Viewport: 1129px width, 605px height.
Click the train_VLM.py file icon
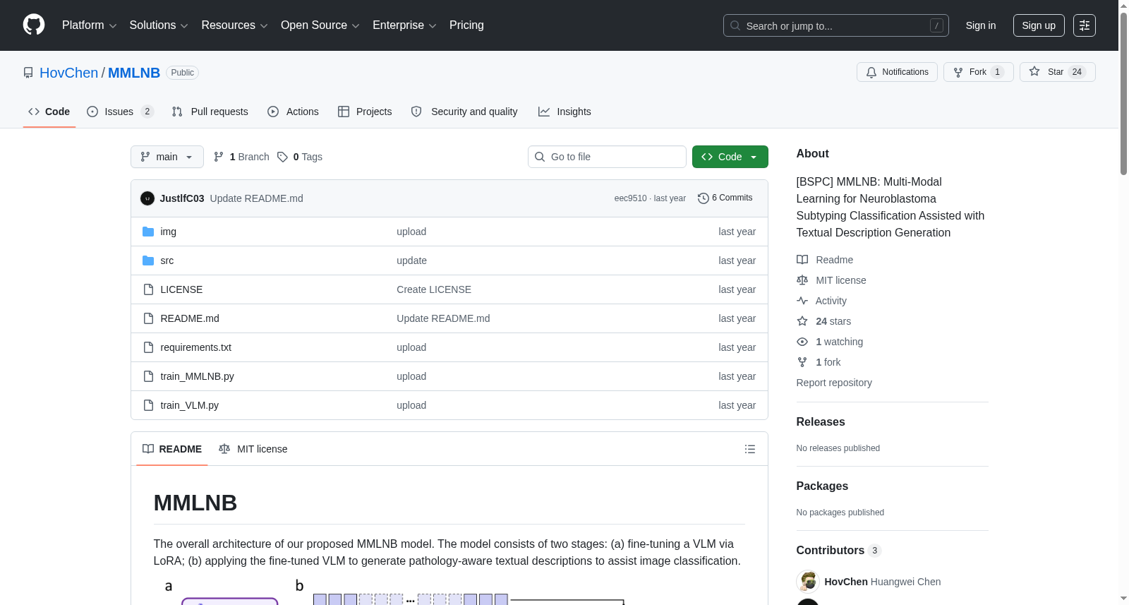148,405
